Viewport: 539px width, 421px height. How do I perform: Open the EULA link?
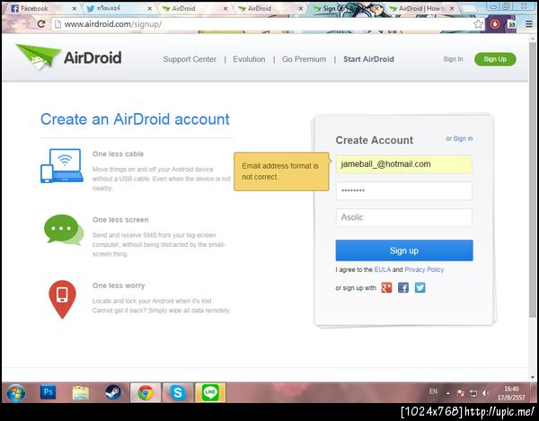pyautogui.click(x=383, y=269)
